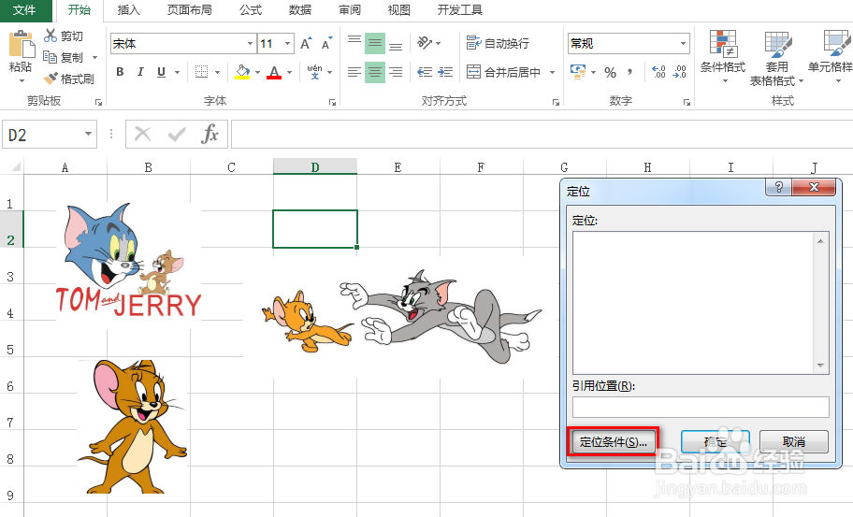853x517 pixels.
Task: Click the Cut (剪切) scissors button
Action: (63, 36)
